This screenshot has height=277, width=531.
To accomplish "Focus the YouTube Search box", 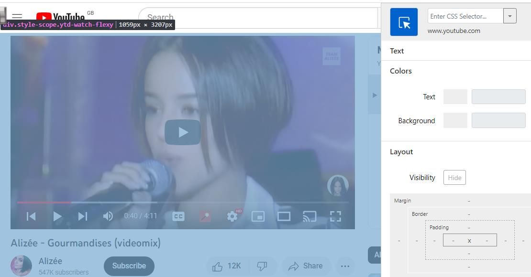I will coord(258,18).
